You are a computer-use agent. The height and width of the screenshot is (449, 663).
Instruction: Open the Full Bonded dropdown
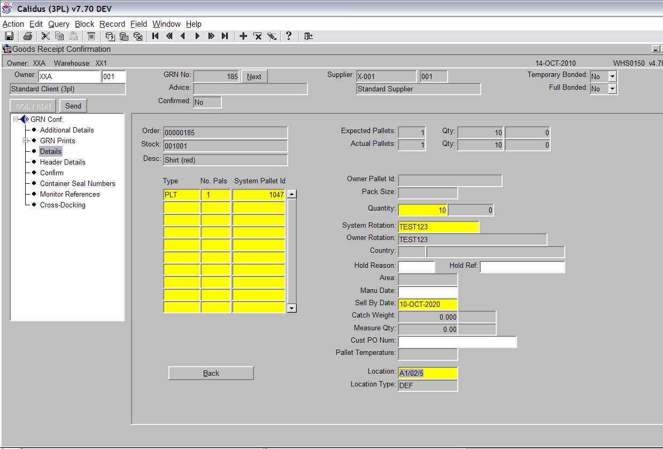(x=613, y=89)
